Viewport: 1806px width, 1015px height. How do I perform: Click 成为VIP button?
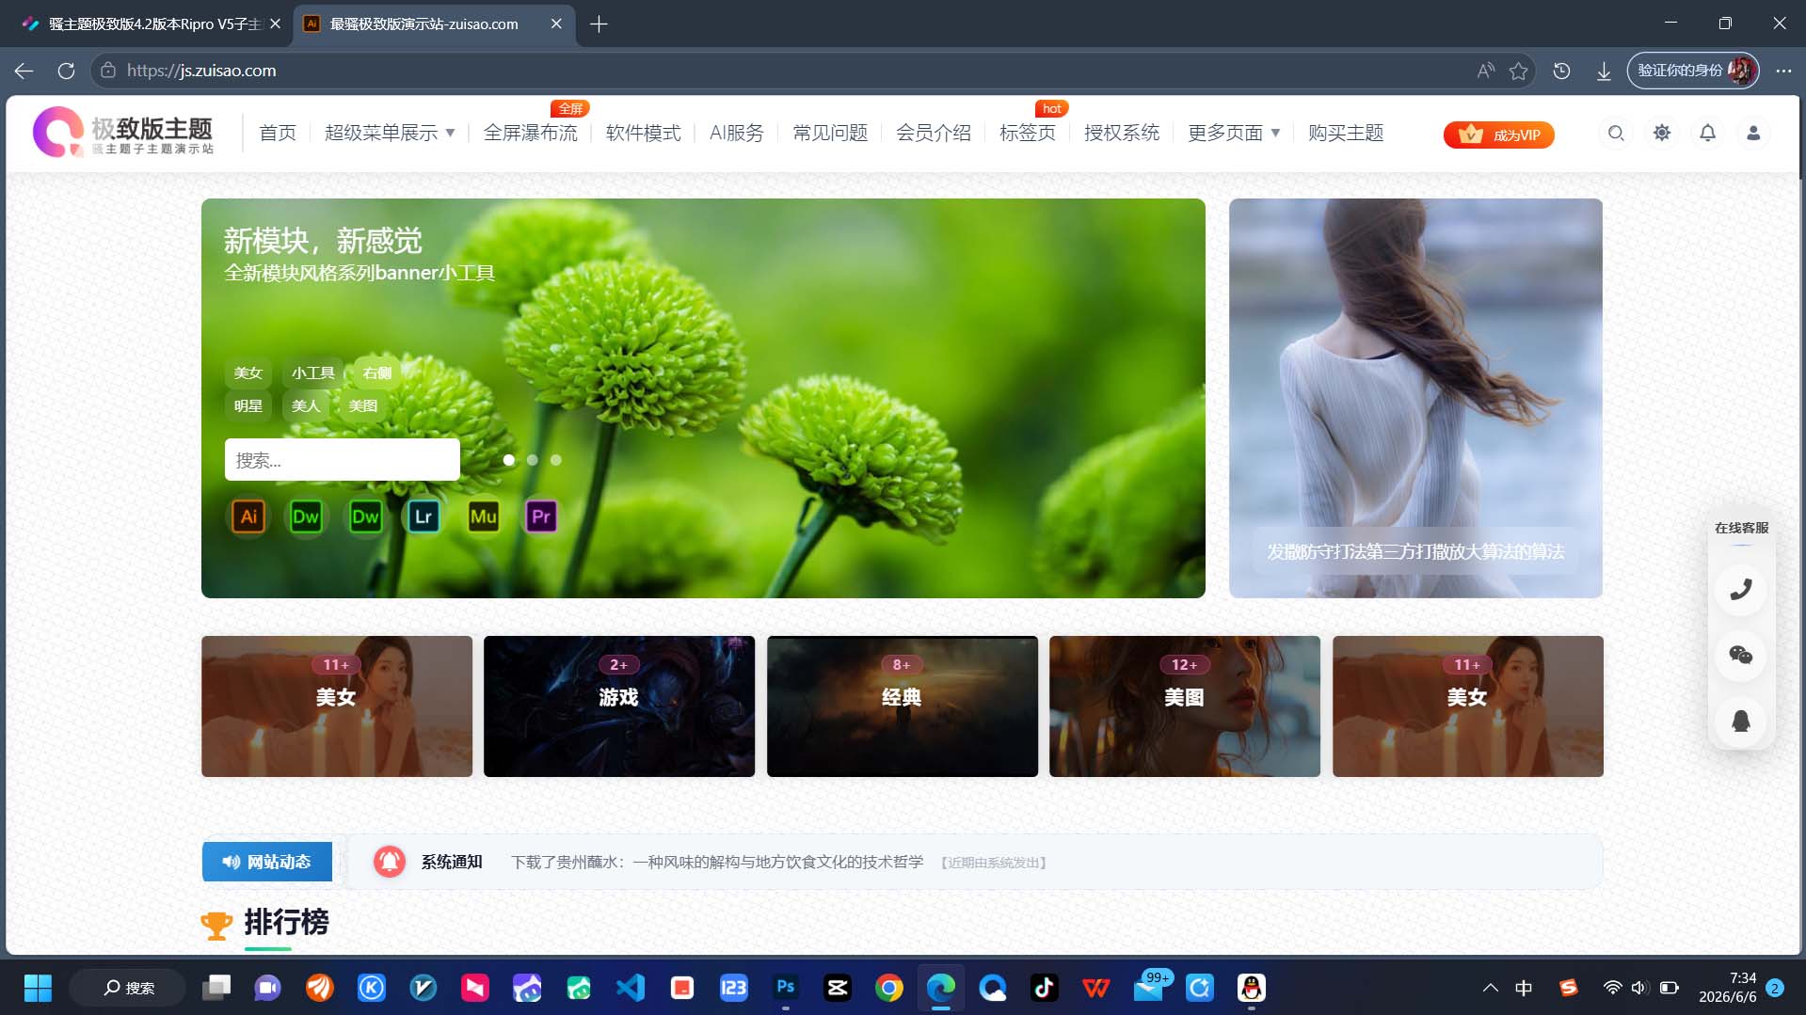[x=1499, y=135]
